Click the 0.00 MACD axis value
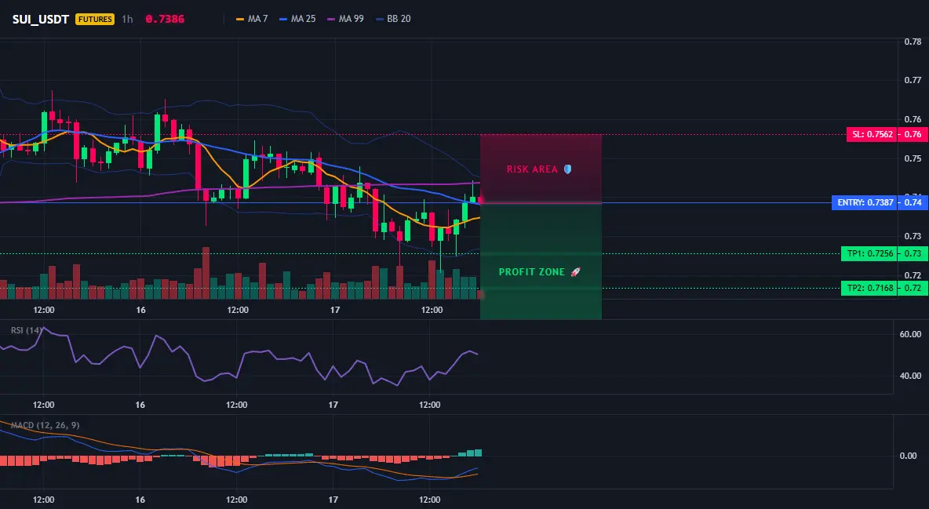929x509 pixels. [909, 456]
